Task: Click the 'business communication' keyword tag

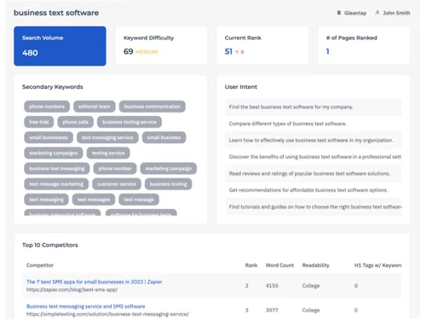Action: tap(153, 107)
